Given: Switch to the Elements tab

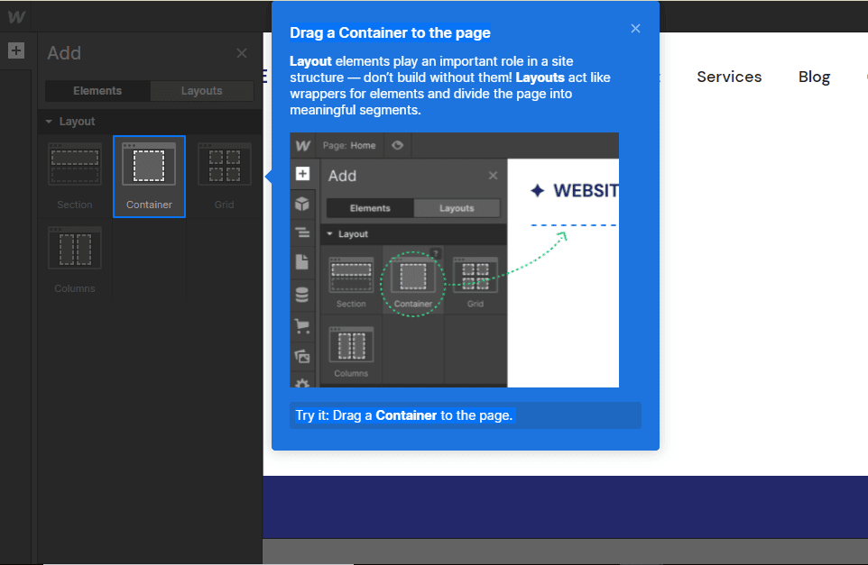Looking at the screenshot, I should pos(97,90).
